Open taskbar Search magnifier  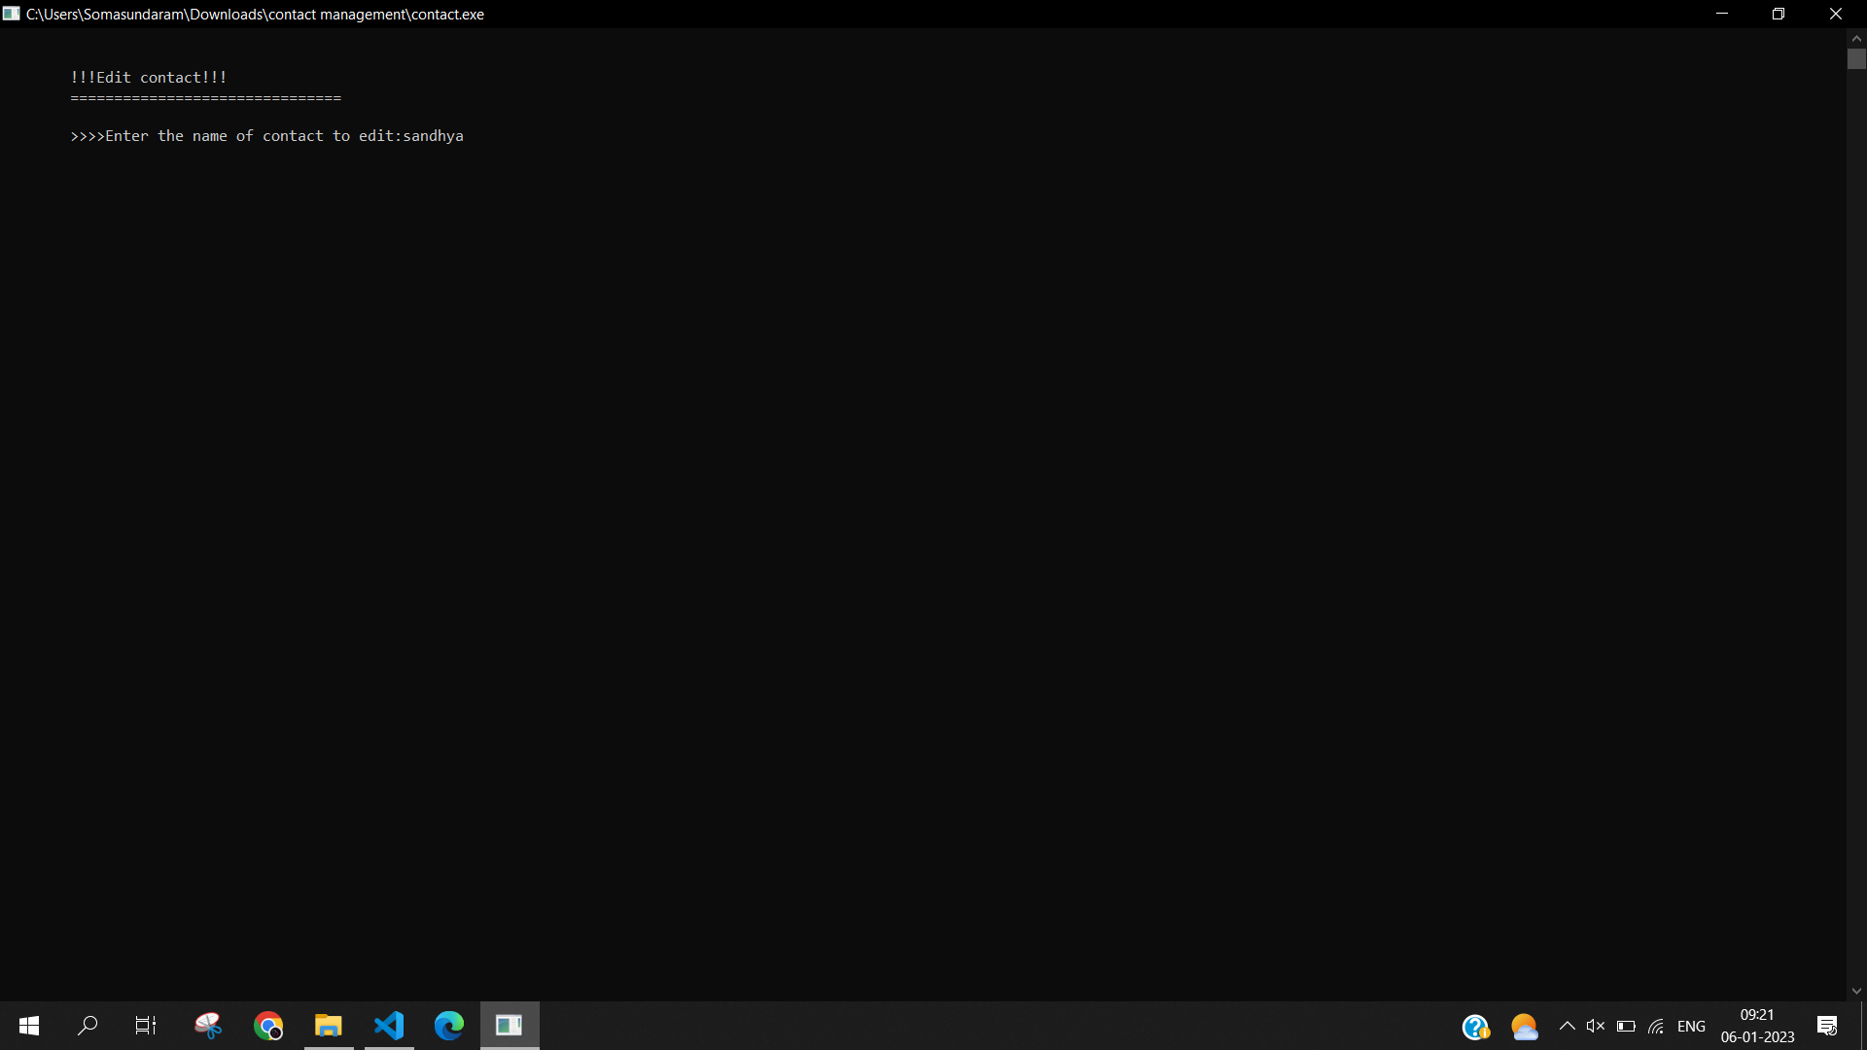pyautogui.click(x=88, y=1026)
